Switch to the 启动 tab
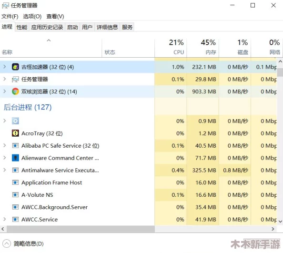 click(72, 27)
